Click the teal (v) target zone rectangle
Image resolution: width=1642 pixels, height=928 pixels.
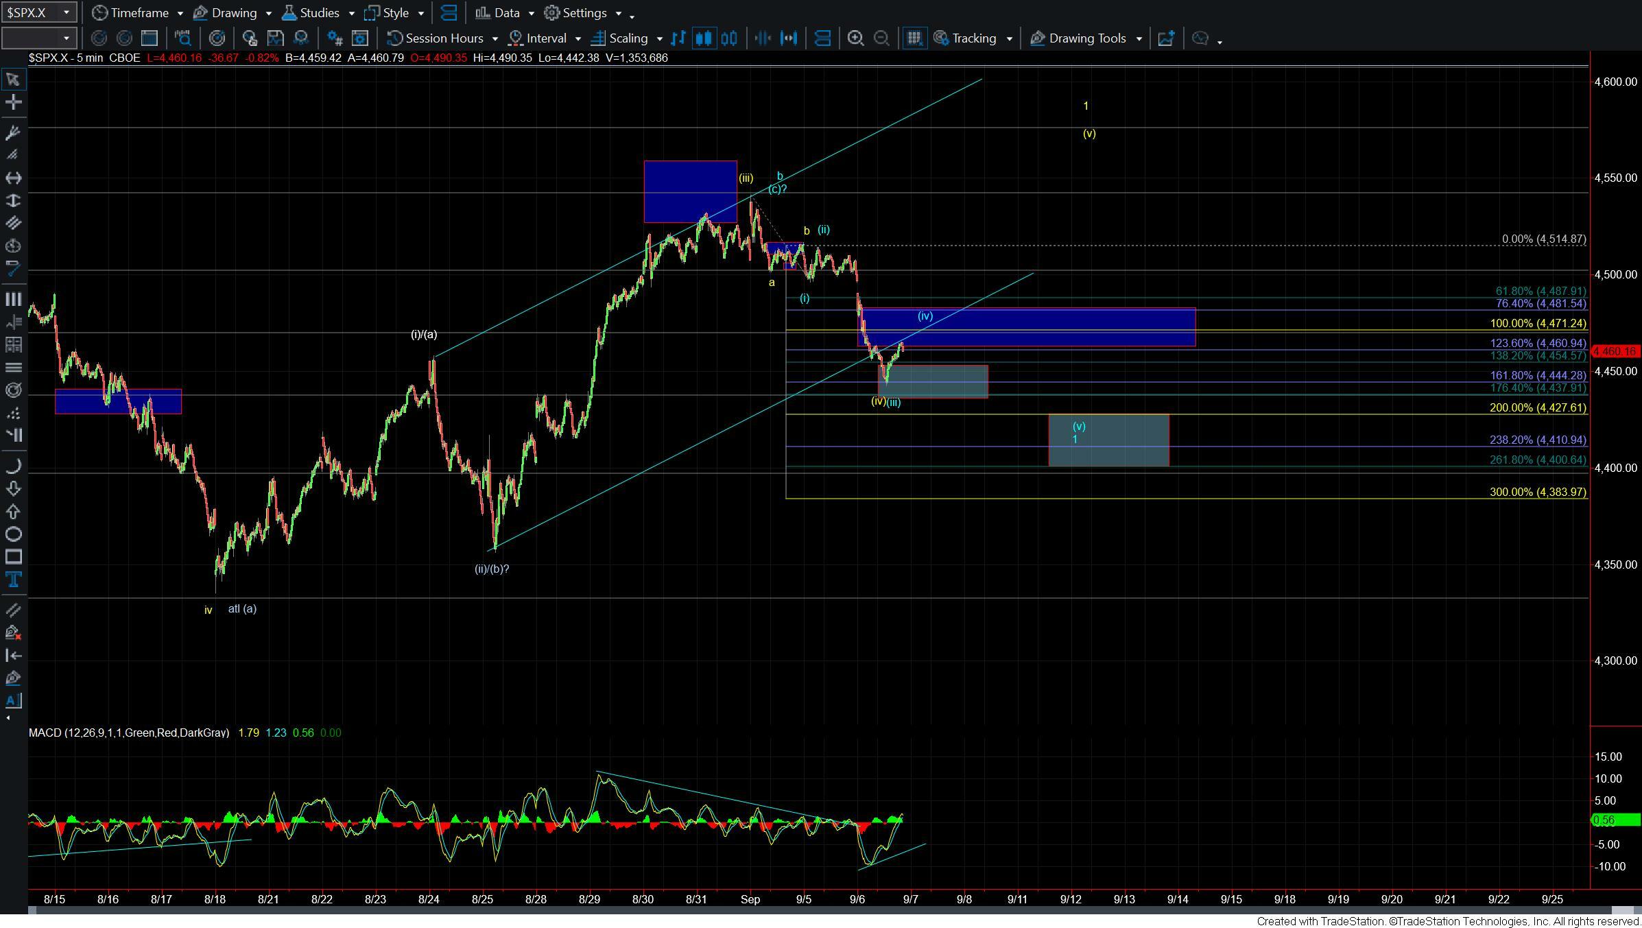(x=1108, y=440)
